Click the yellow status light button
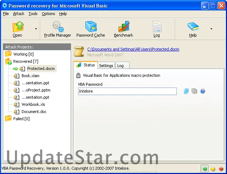This screenshot has width=227, height=174. (x=213, y=169)
